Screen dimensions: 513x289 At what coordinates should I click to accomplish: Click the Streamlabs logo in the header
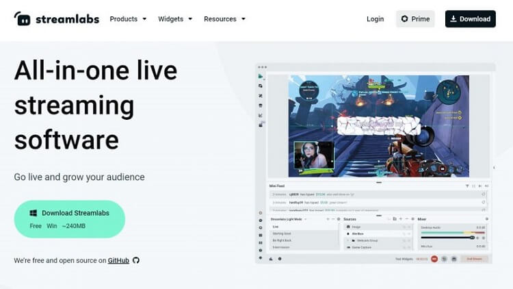56,18
